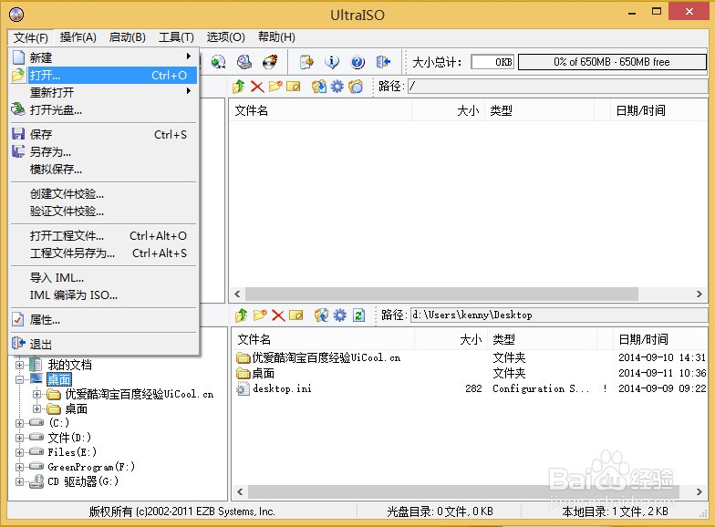
Task: Click the burn CD image toolbar icon
Action: coord(270,62)
